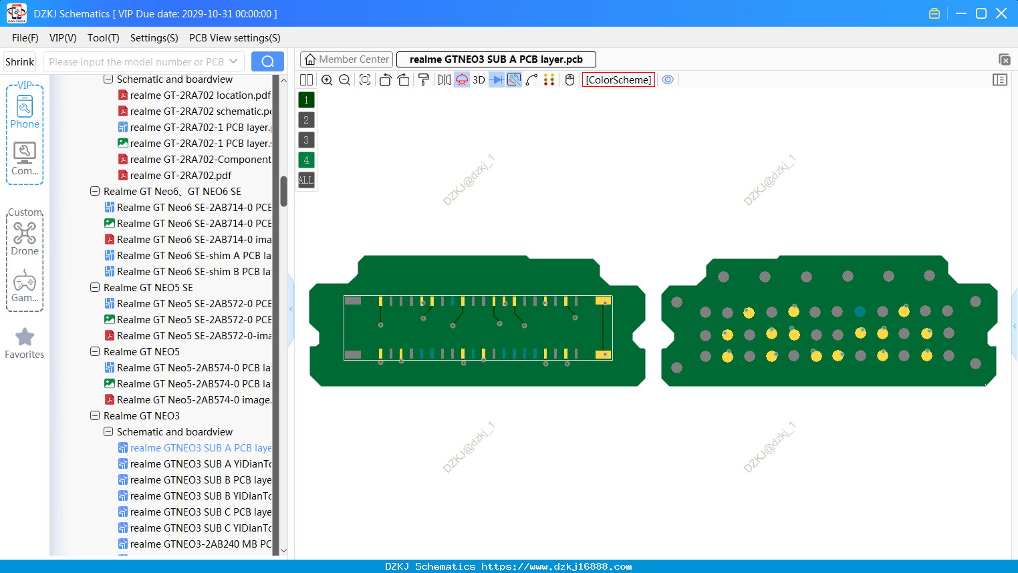Switch to 3D view
Viewport: 1018px width, 573px height.
click(479, 80)
